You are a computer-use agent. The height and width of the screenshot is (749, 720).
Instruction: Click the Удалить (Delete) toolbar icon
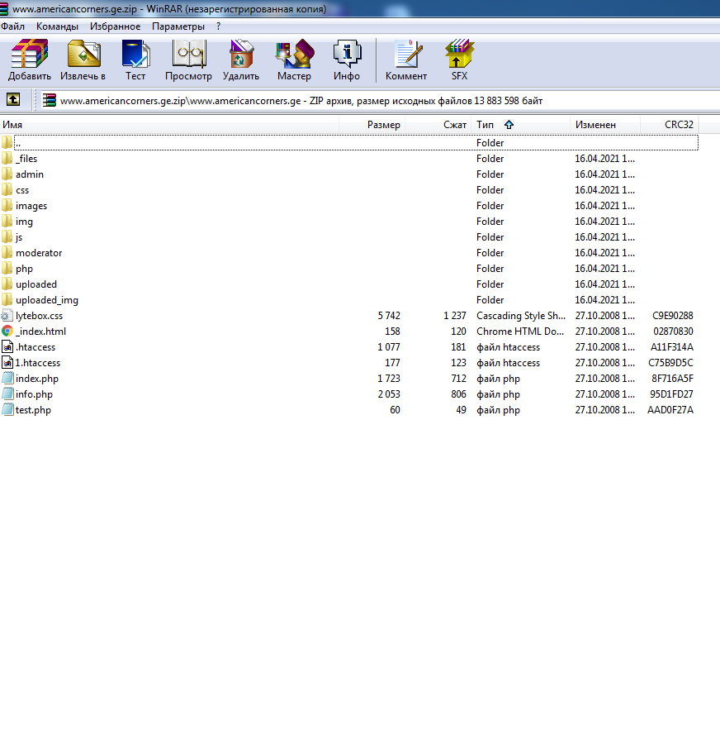[x=241, y=60]
